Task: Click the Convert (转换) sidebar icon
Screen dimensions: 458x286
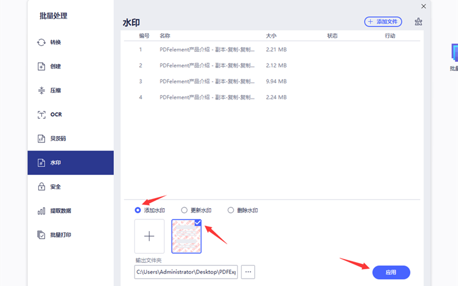Action: 41,42
